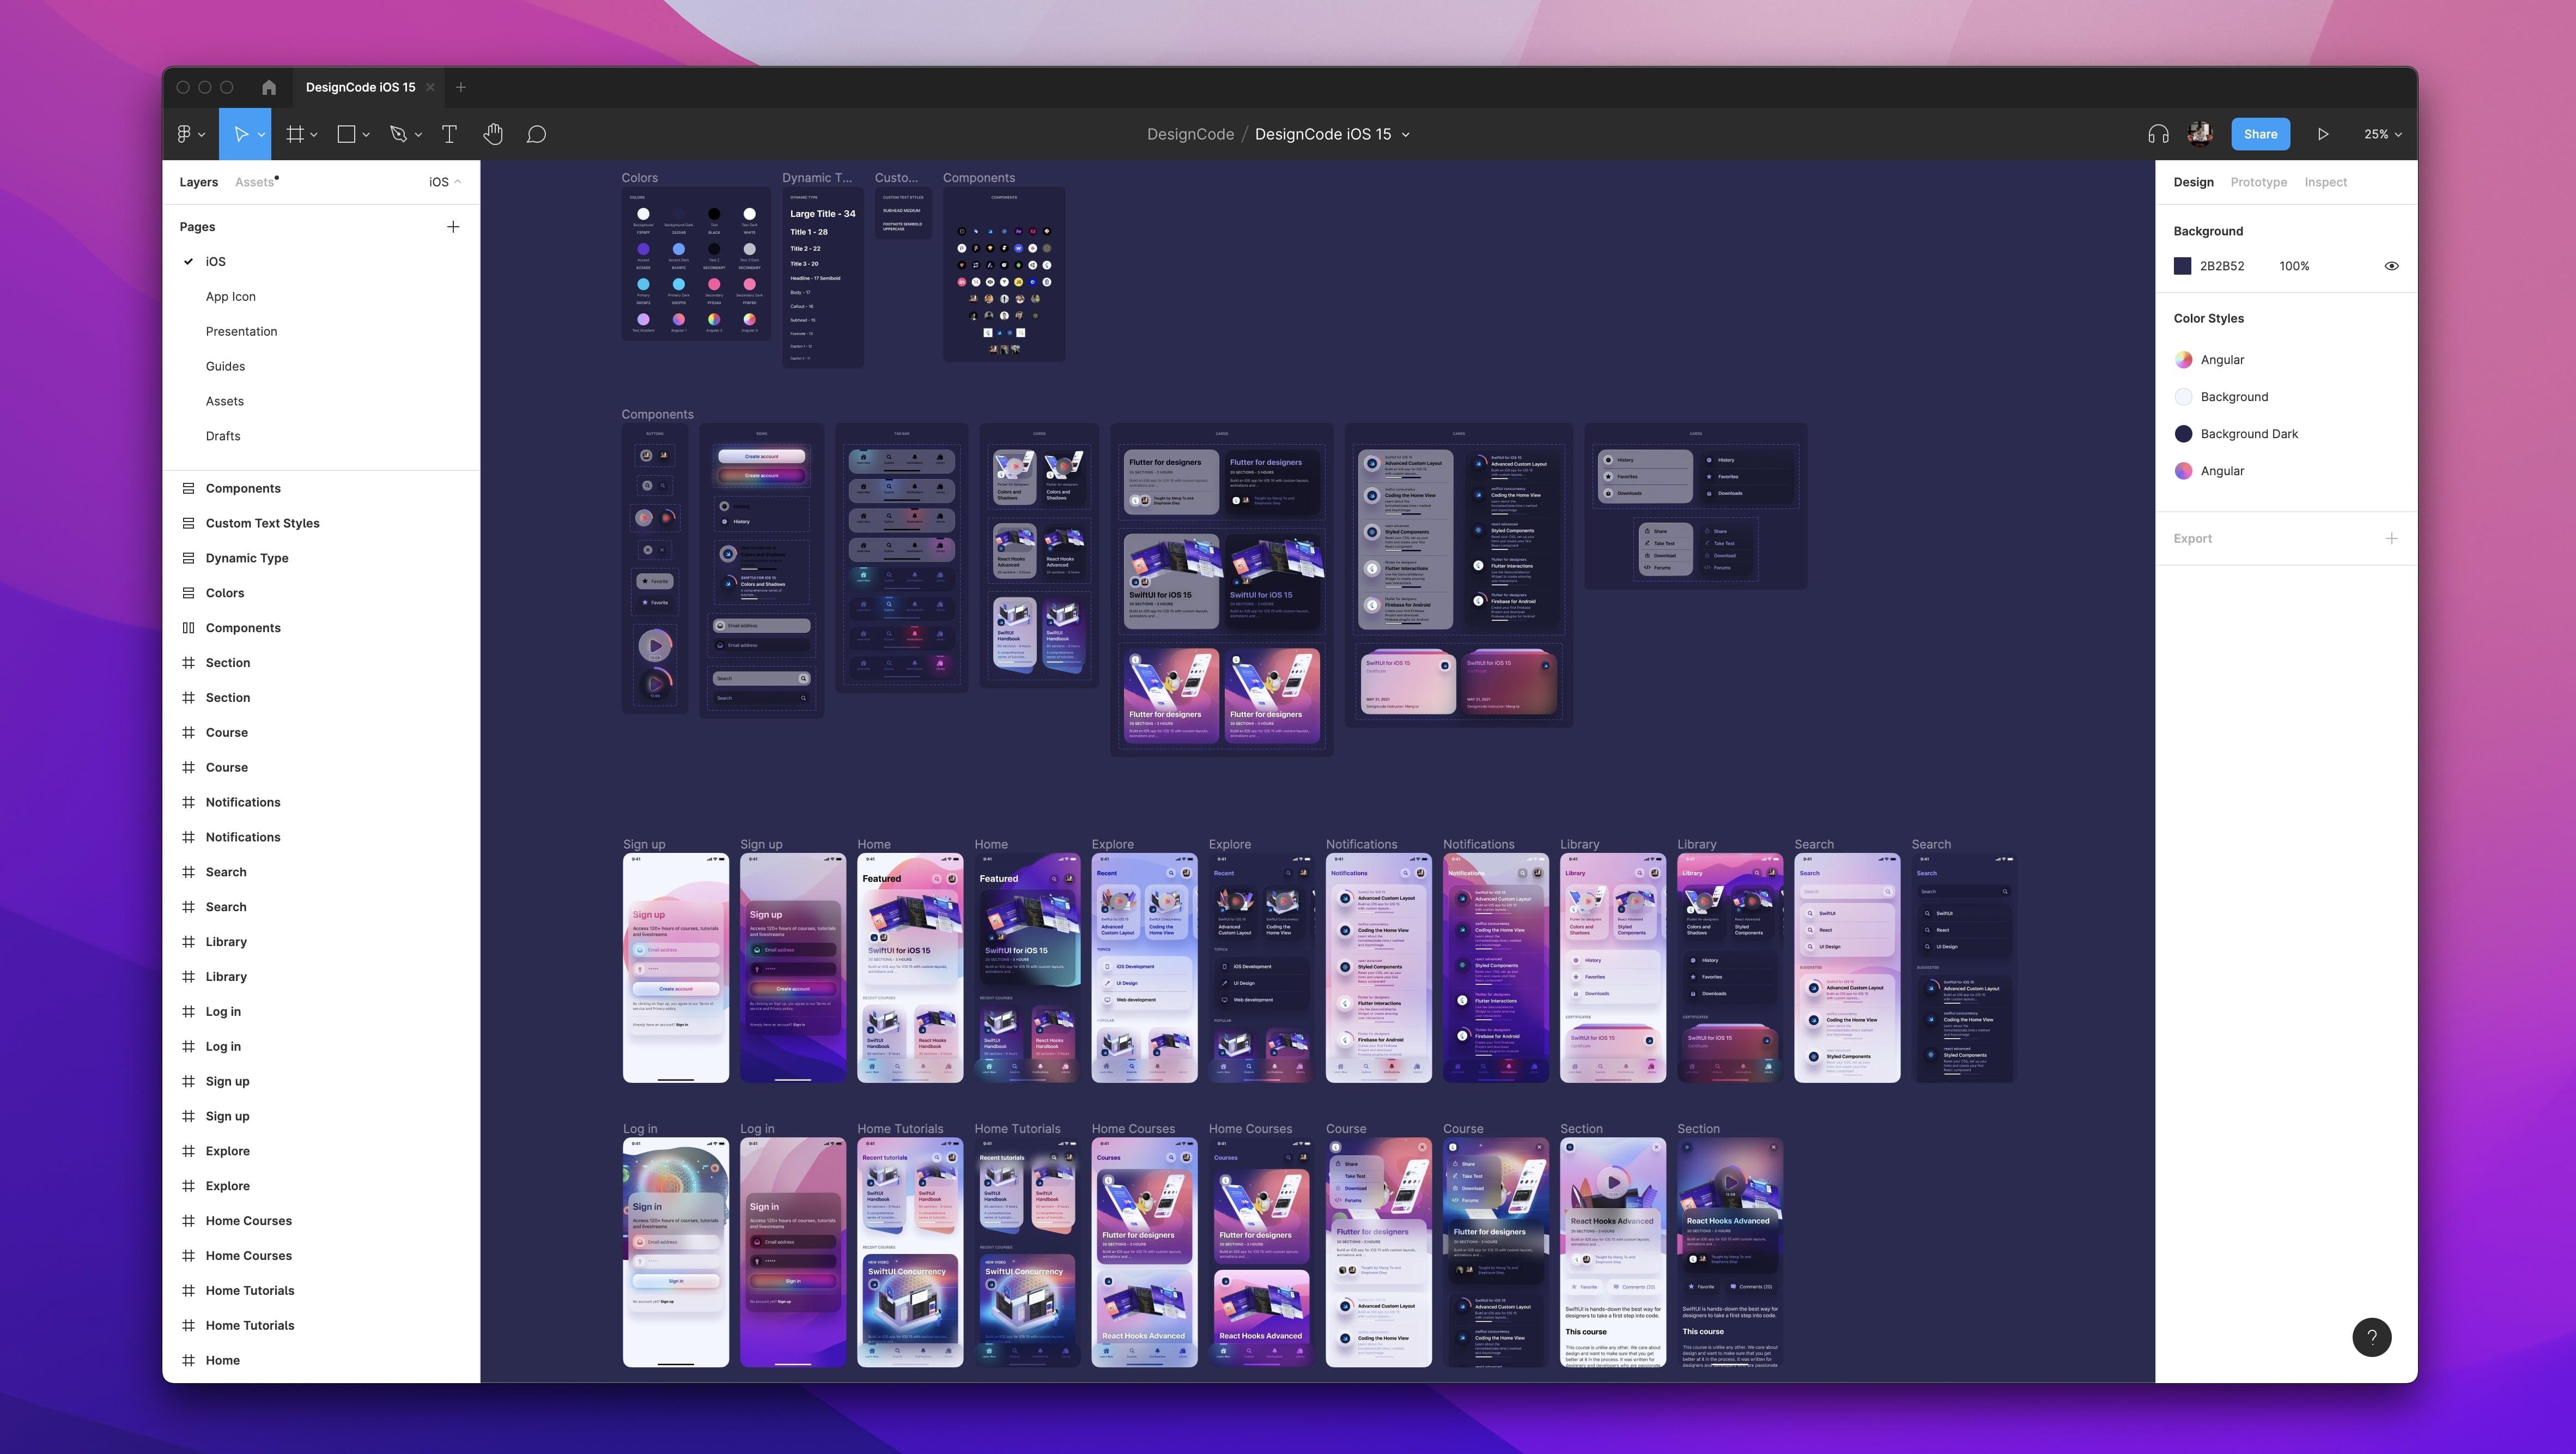2576x1454 pixels.
Task: Start Presentation mode with the play button
Action: 2324,133
